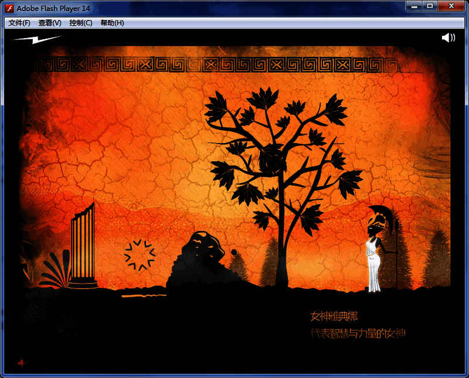
Task: Maximize the Flash Player window
Action: tap(430, 6)
